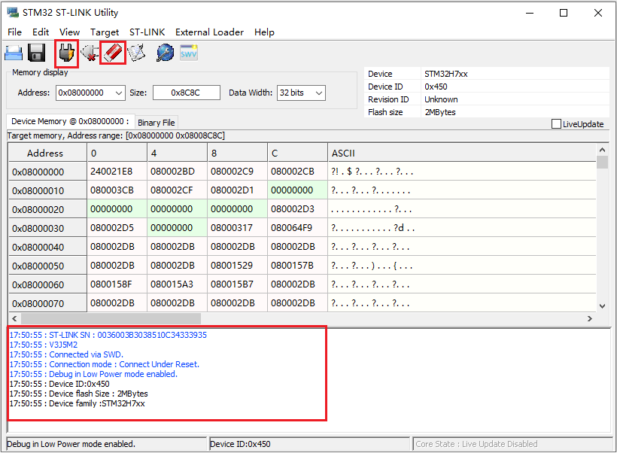Screen dimensions: 617x453
Task: Select the chip erase tool
Action: (112, 52)
